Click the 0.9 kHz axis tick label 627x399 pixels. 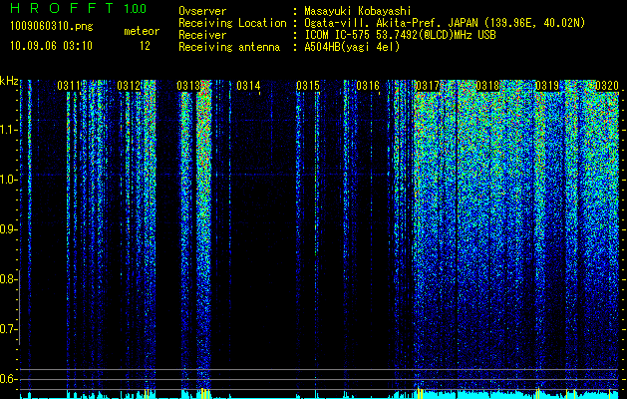point(8,229)
